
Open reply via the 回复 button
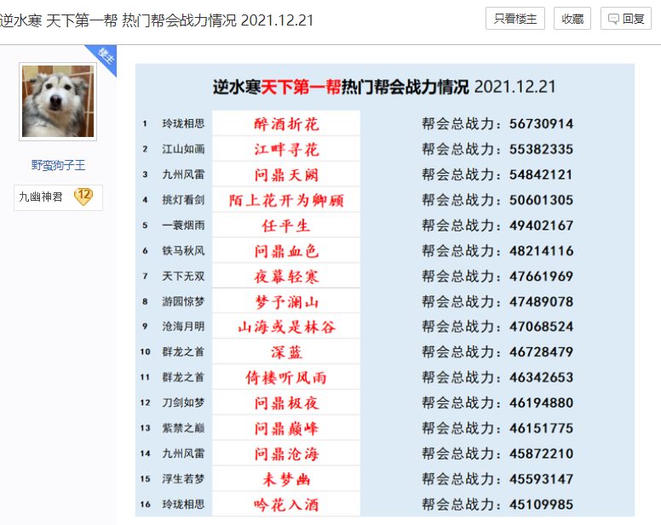pos(626,19)
